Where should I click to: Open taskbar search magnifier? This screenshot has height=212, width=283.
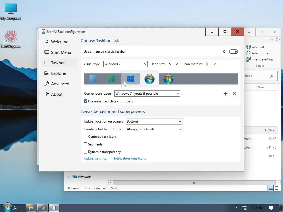coord(15,208)
